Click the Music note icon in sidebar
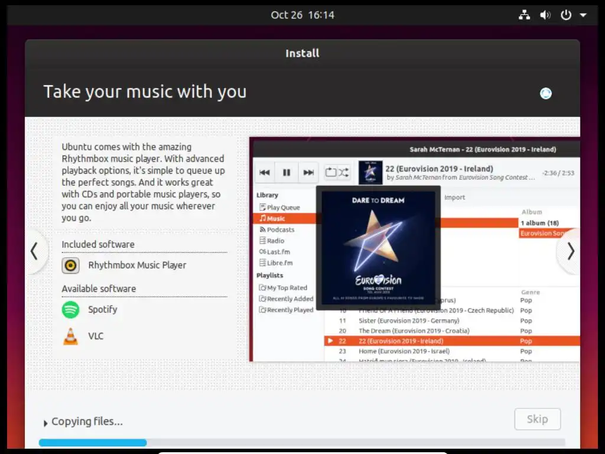The width and height of the screenshot is (605, 454). (x=263, y=219)
